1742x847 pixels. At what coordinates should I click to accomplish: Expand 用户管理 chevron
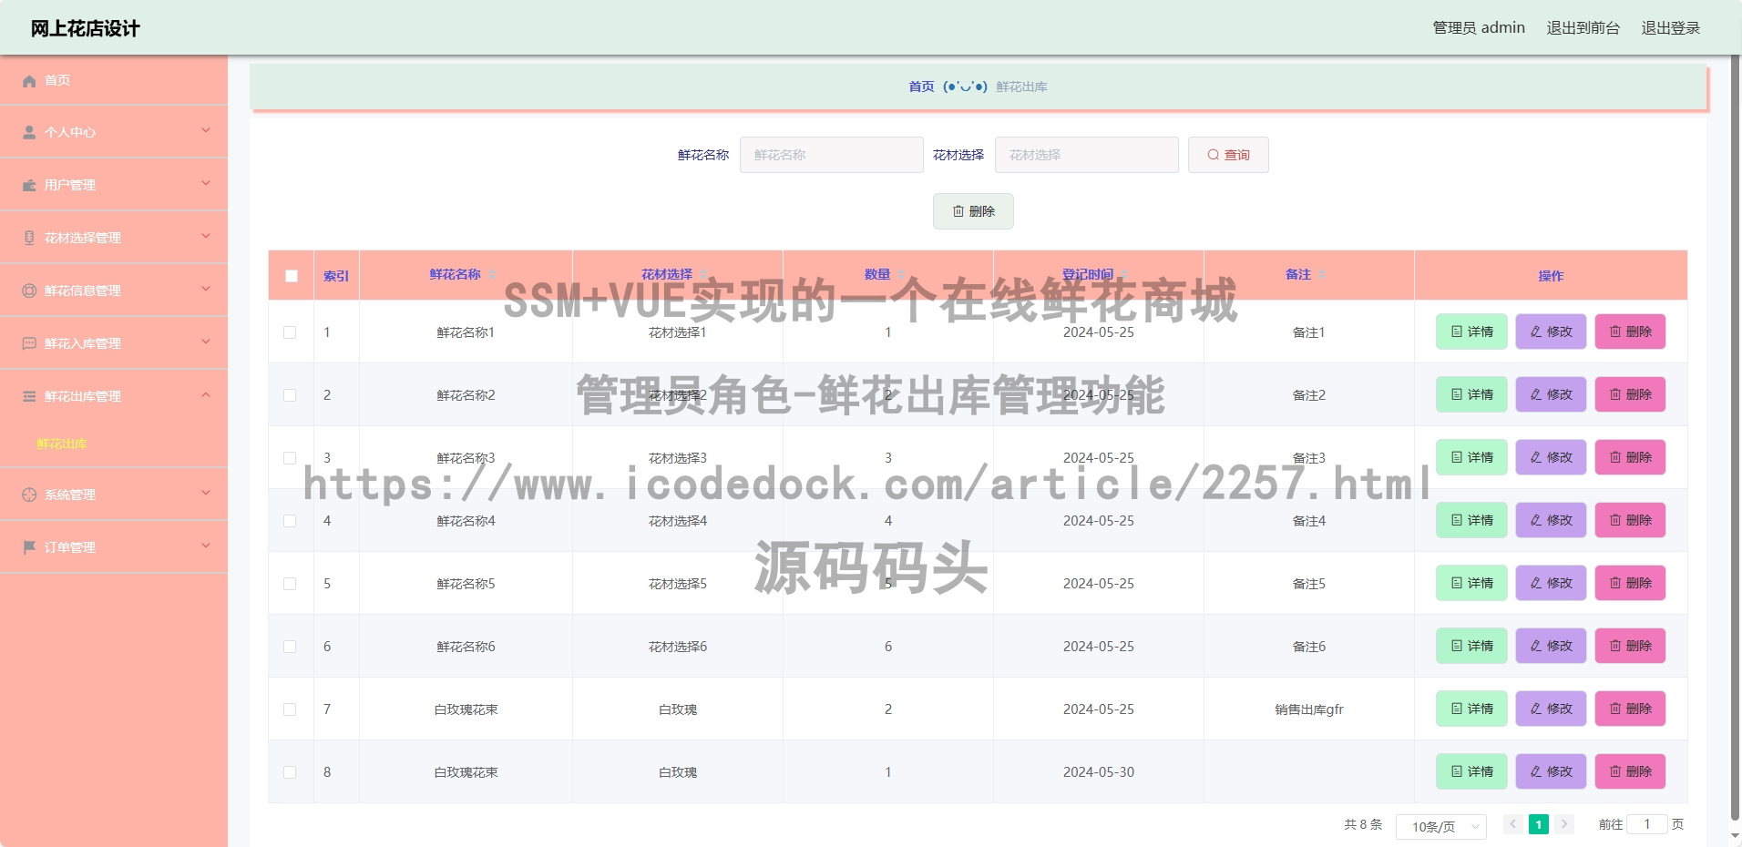click(x=206, y=183)
